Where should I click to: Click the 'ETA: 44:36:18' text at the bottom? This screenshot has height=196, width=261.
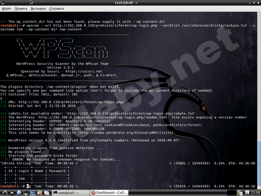[x=242, y=186]
